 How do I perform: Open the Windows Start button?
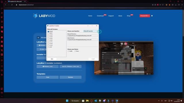67,101
